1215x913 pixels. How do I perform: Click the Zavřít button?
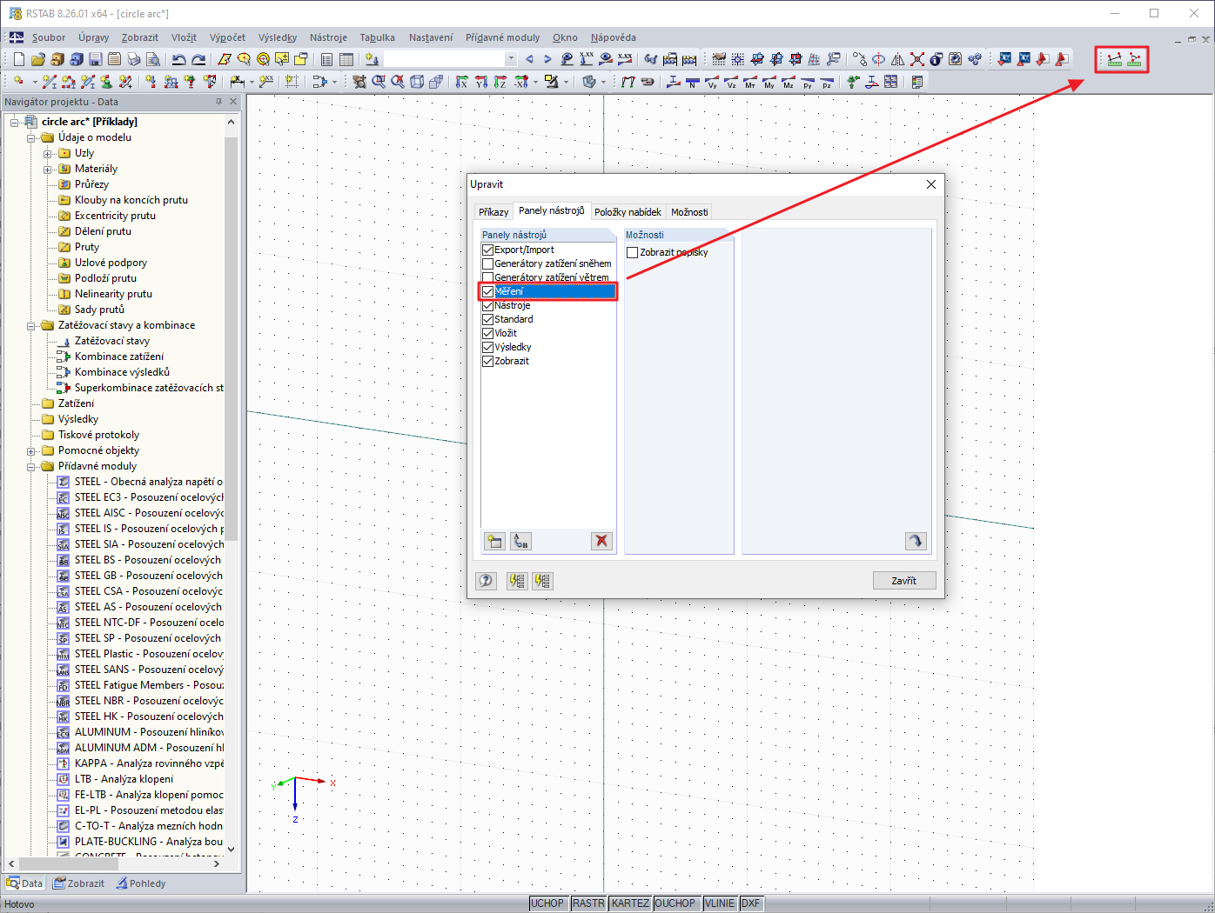pyautogui.click(x=904, y=581)
